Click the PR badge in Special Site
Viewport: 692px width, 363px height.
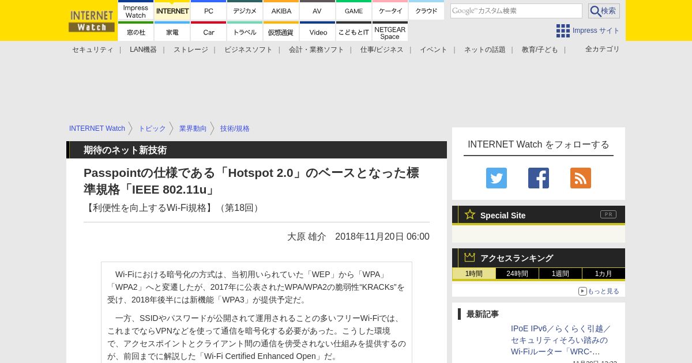point(608,214)
